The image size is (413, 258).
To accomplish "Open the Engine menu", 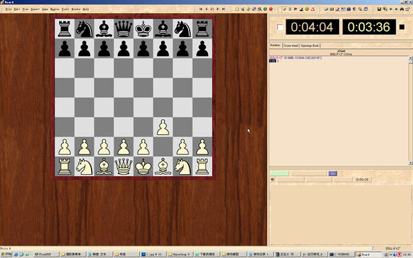I will 55,9.
